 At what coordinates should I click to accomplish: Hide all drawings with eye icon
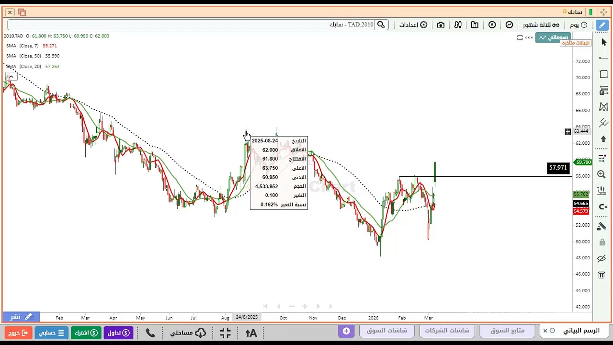[602, 259]
